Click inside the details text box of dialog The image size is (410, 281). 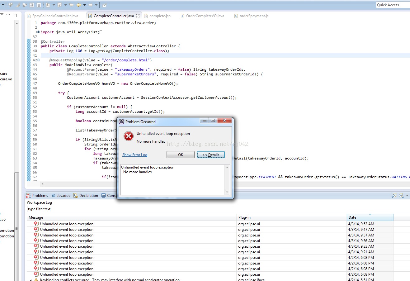click(172, 180)
